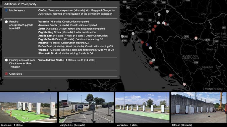
Task: Click the white marker near Rijeka
Action: pyautogui.click(x=133, y=34)
